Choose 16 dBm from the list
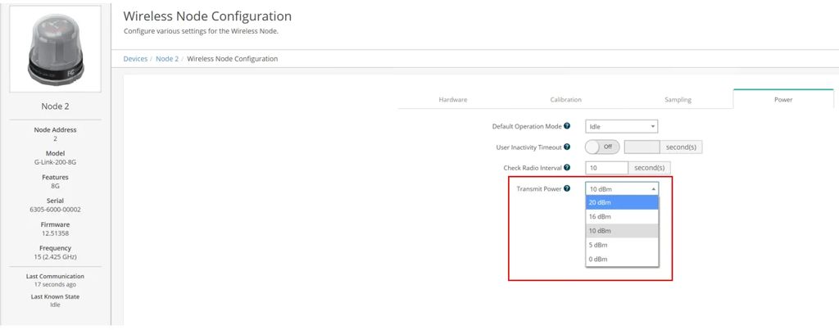The width and height of the screenshot is (839, 330). click(x=622, y=217)
